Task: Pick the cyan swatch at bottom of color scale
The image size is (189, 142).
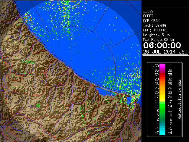Action: tap(162, 133)
